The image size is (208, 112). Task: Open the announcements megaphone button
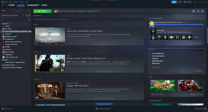[x=174, y=2]
